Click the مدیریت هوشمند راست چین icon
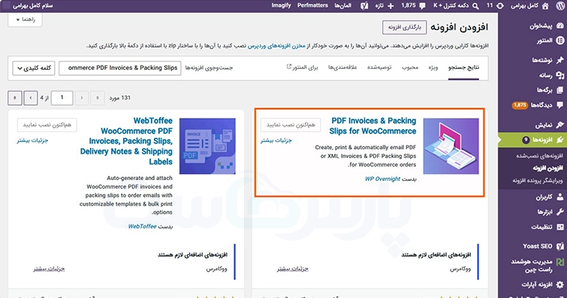Screen dimensions: 567x298 coord(560,262)
